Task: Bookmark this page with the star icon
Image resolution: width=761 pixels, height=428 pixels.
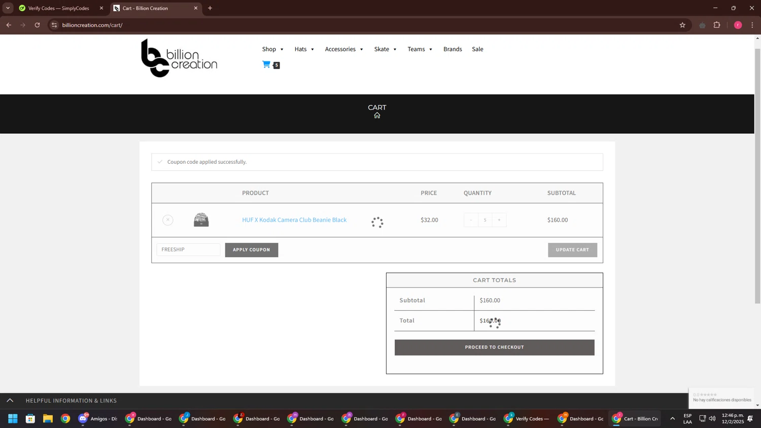Action: [682, 25]
